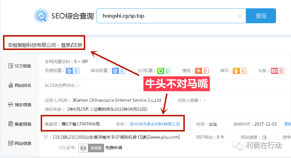The width and height of the screenshot is (291, 158).
Task: Click the SEO综合查询 magnifier logo
Action: point(41,16)
